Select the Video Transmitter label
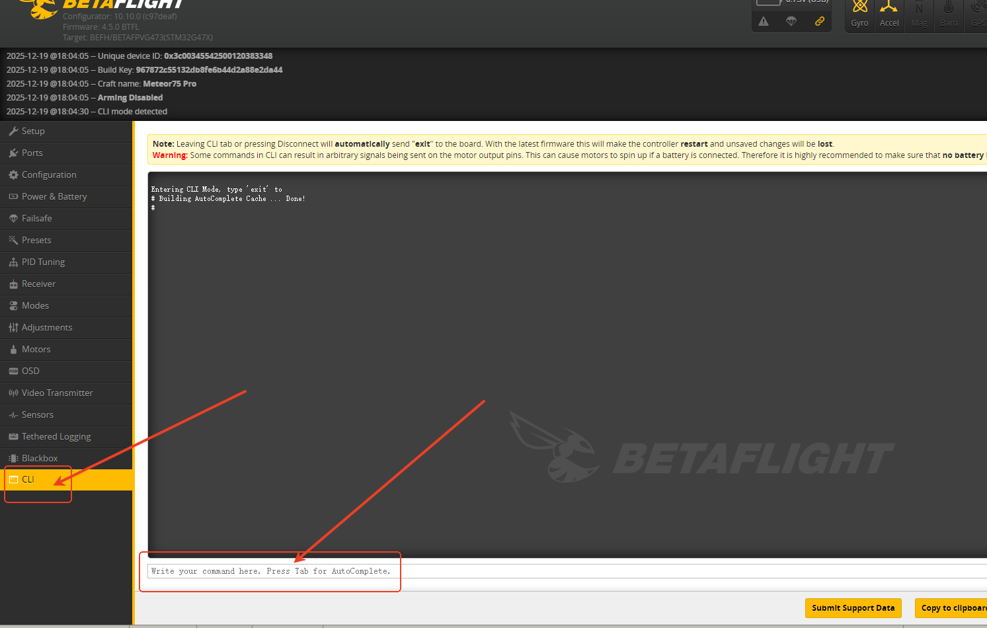987x628 pixels. (x=57, y=393)
